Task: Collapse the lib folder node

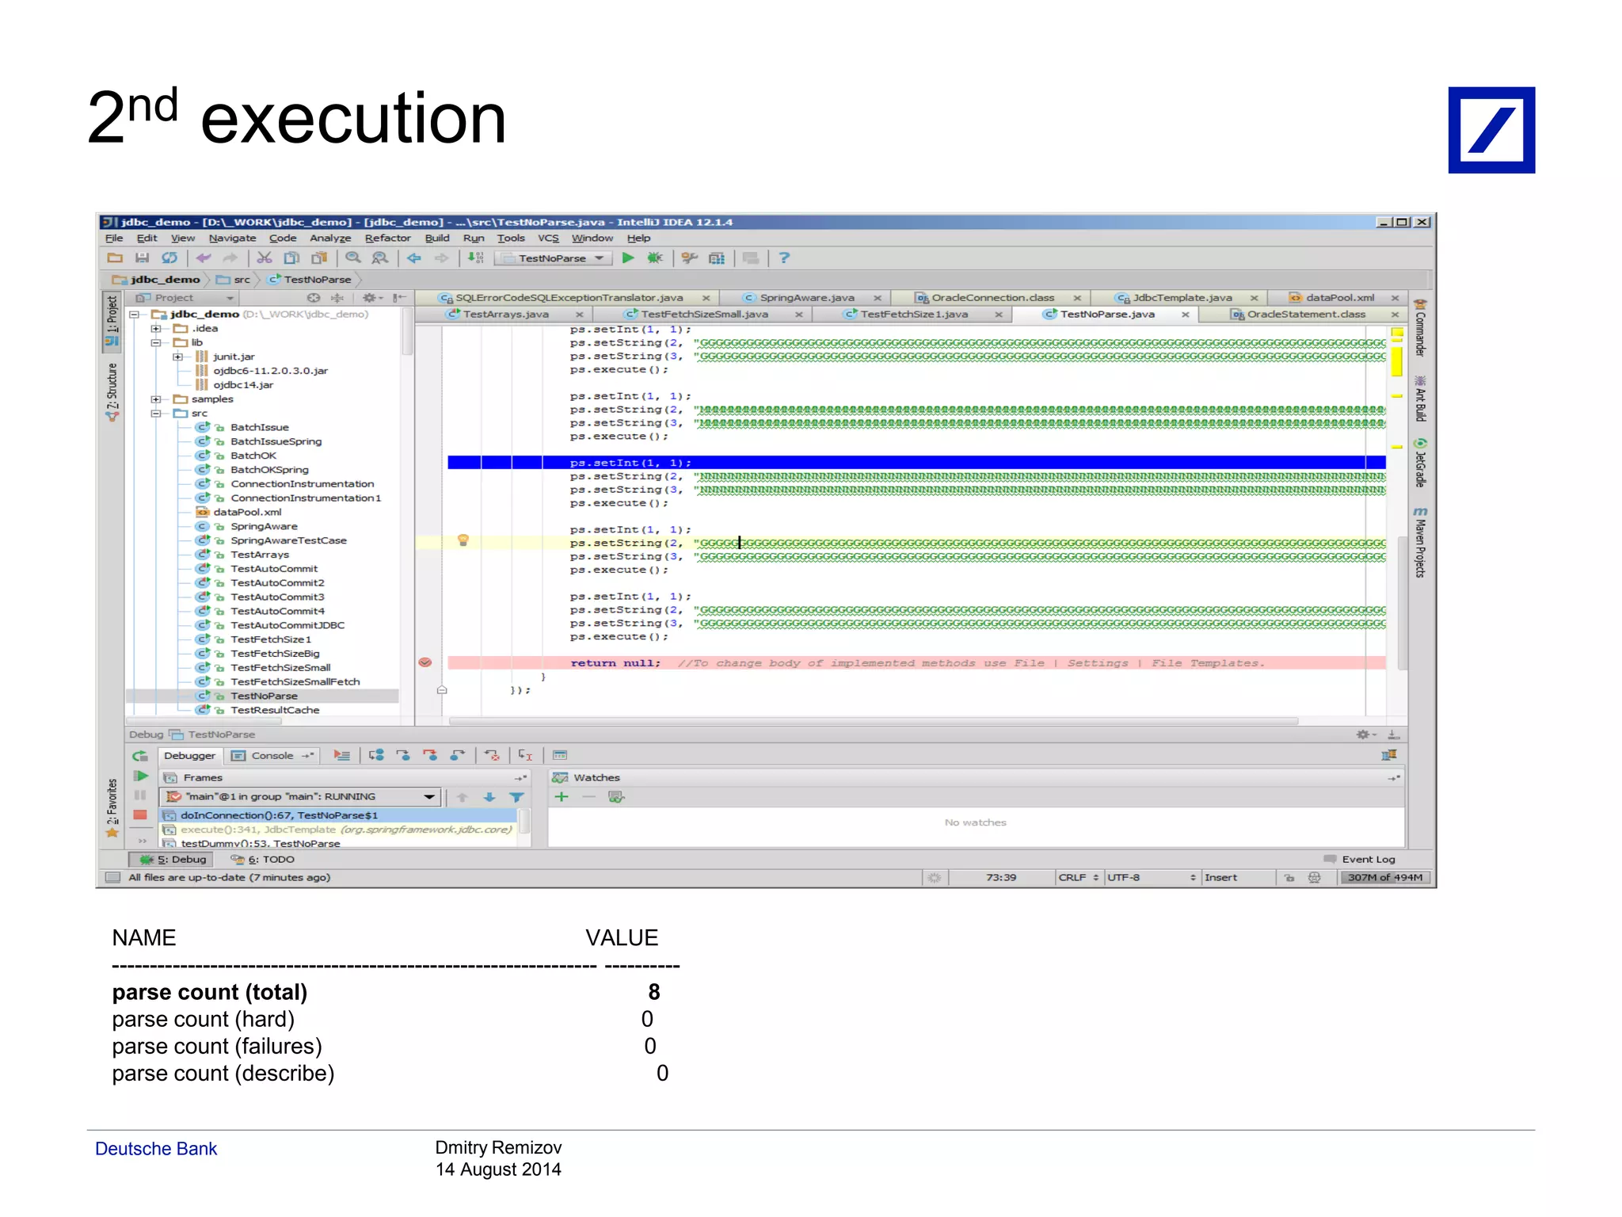Action: click(156, 343)
